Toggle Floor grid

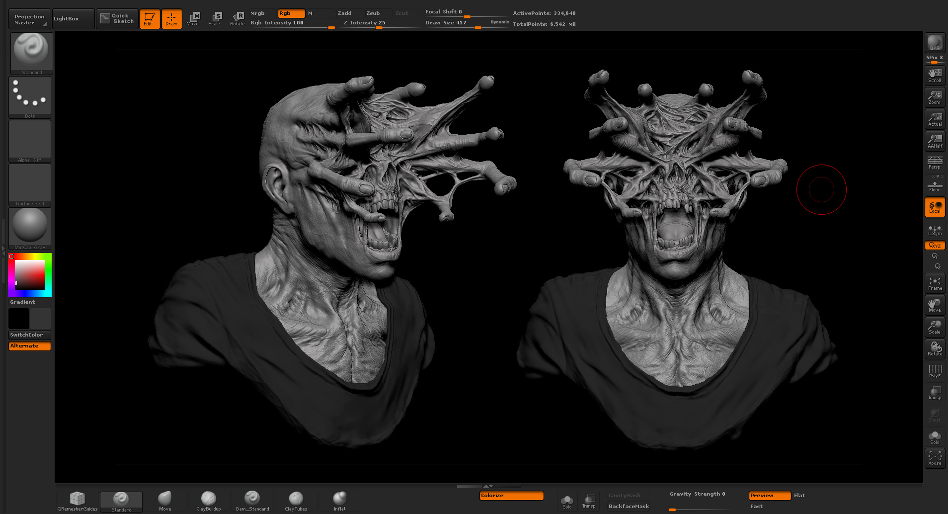[x=935, y=185]
